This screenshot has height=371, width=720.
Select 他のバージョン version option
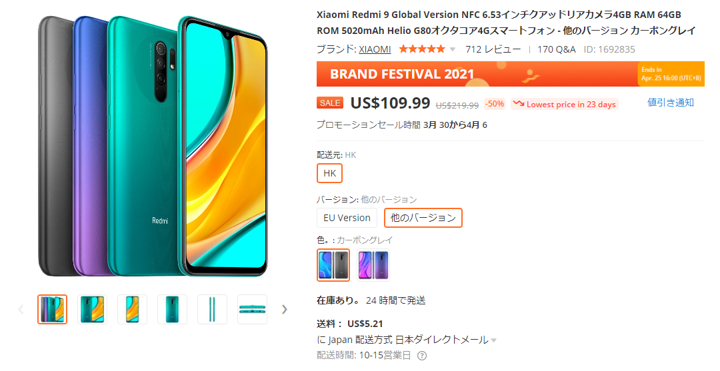click(423, 218)
